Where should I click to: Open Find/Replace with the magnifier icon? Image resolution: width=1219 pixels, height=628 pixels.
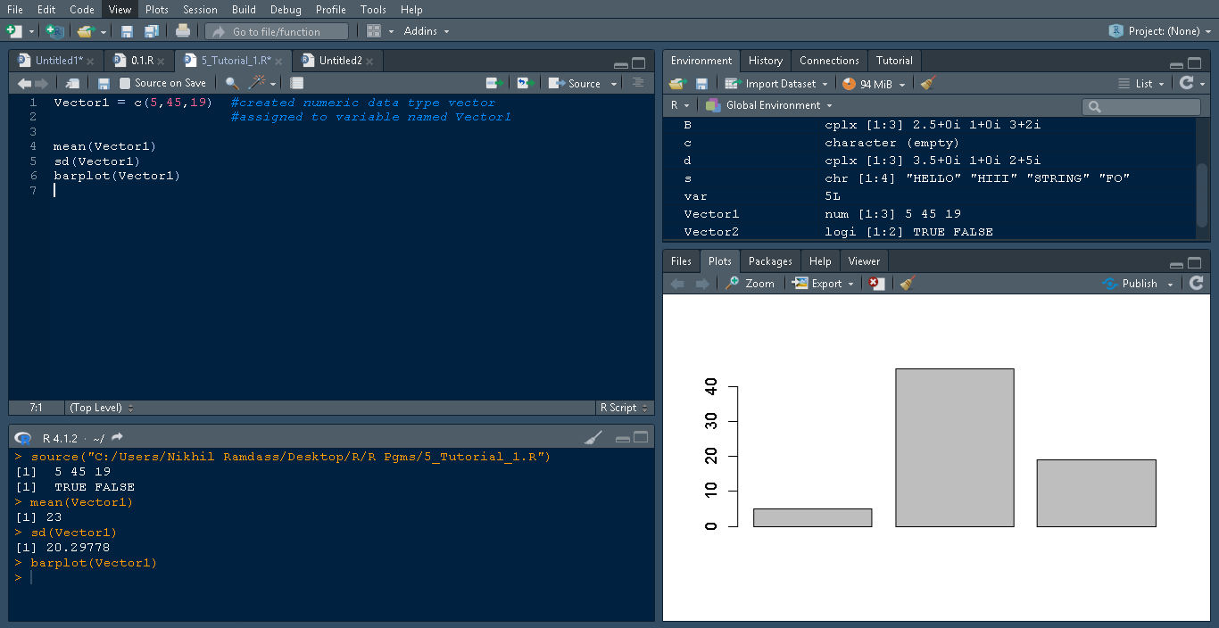pos(229,82)
